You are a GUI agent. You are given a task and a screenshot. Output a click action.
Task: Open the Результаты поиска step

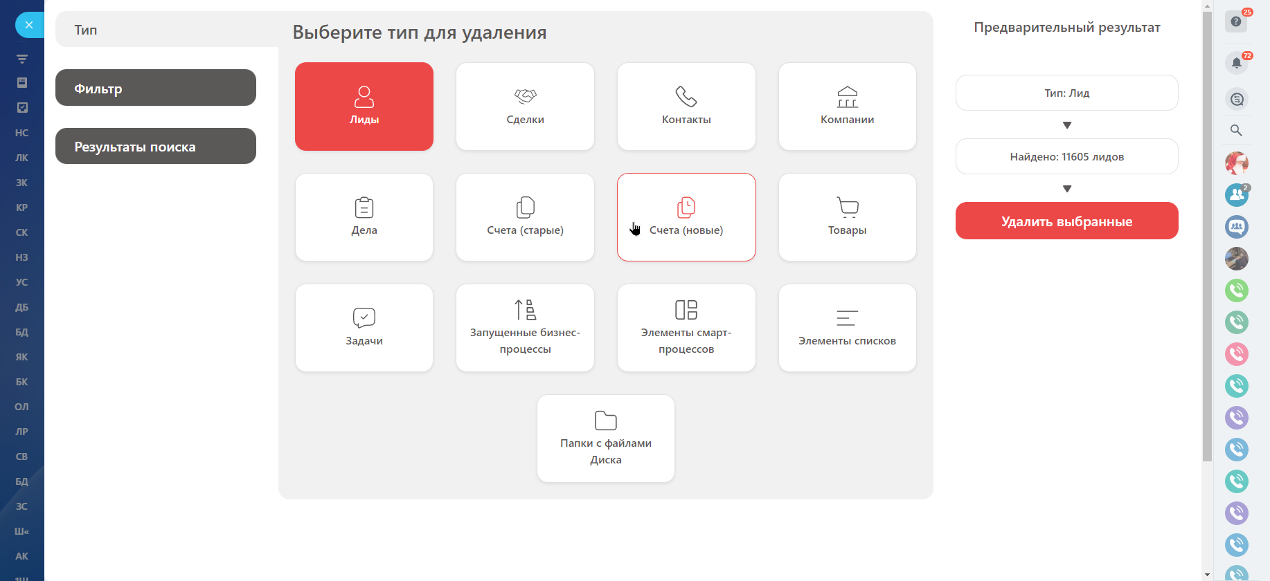(x=156, y=146)
